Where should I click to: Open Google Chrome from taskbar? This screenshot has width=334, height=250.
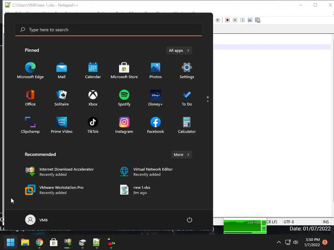[39, 242]
